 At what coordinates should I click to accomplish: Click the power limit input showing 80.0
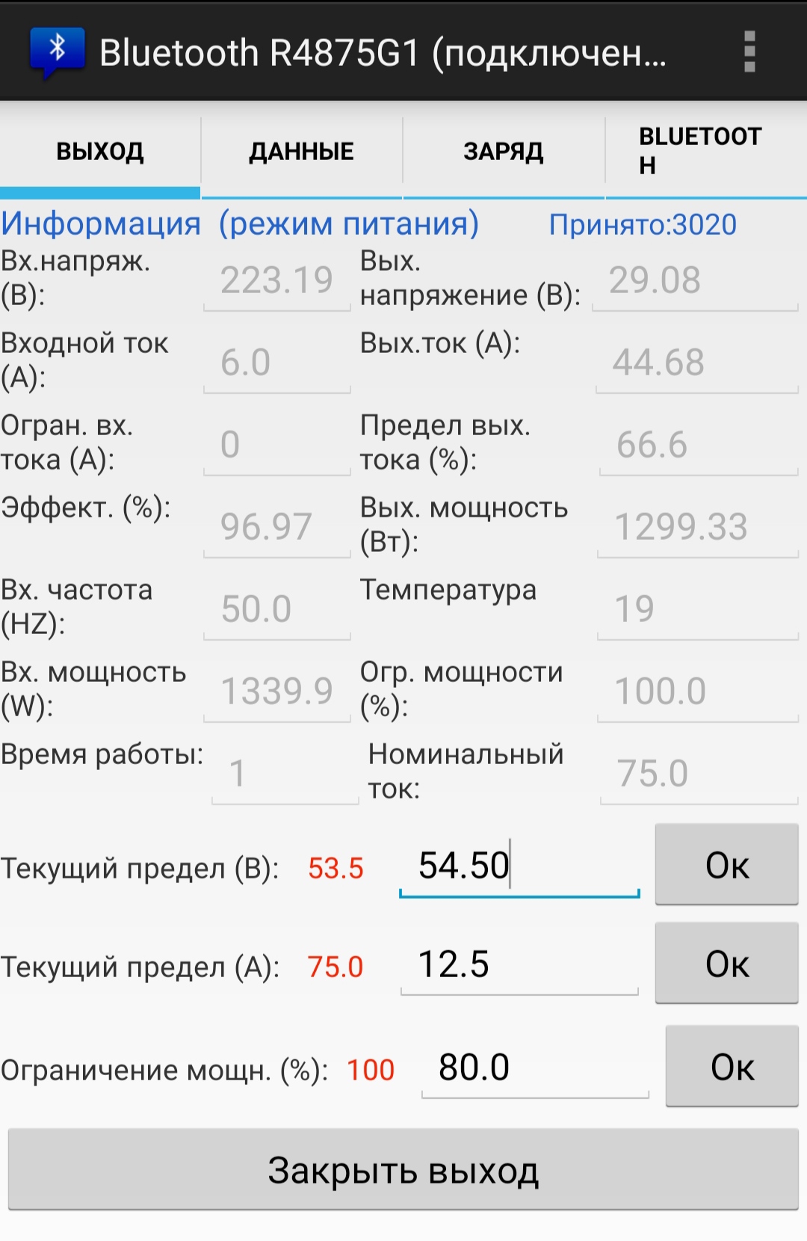[535, 1068]
